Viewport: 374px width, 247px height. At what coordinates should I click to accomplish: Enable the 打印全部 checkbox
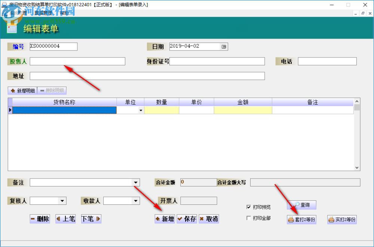(x=249, y=218)
